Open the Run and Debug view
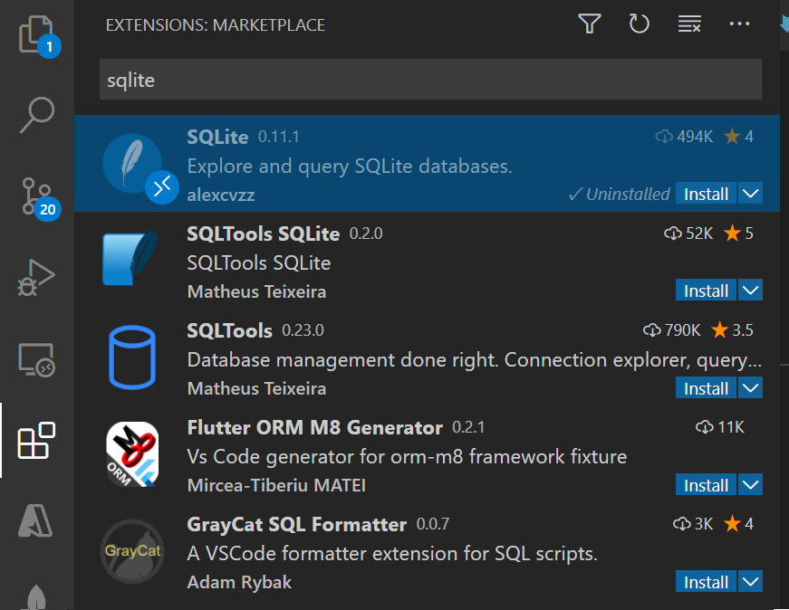789x610 pixels. 37,278
